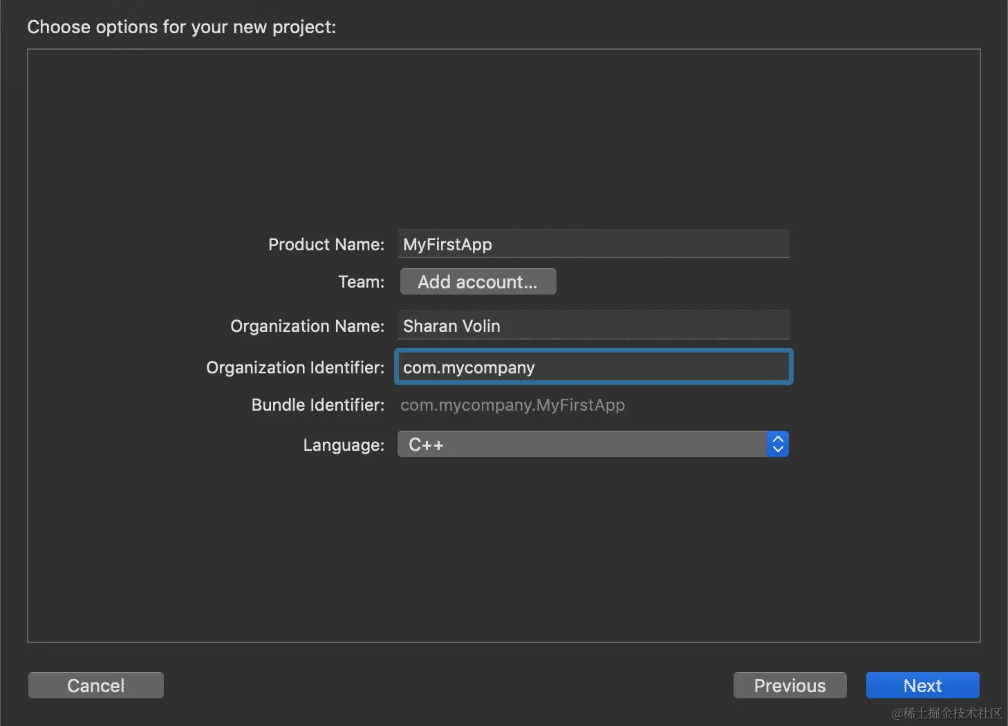The height and width of the screenshot is (726, 1008).
Task: Click the watermark text in bottom corner
Action: (946, 713)
